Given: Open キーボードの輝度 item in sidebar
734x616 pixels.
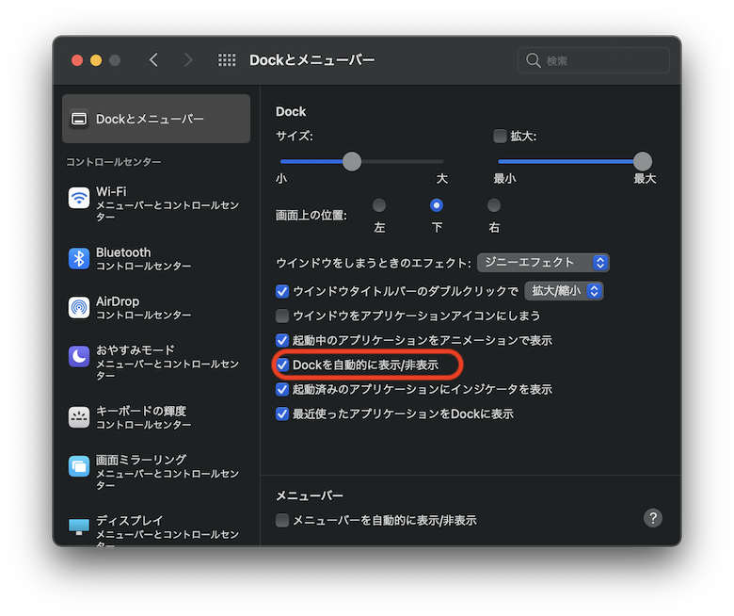Looking at the screenshot, I should 156,417.
